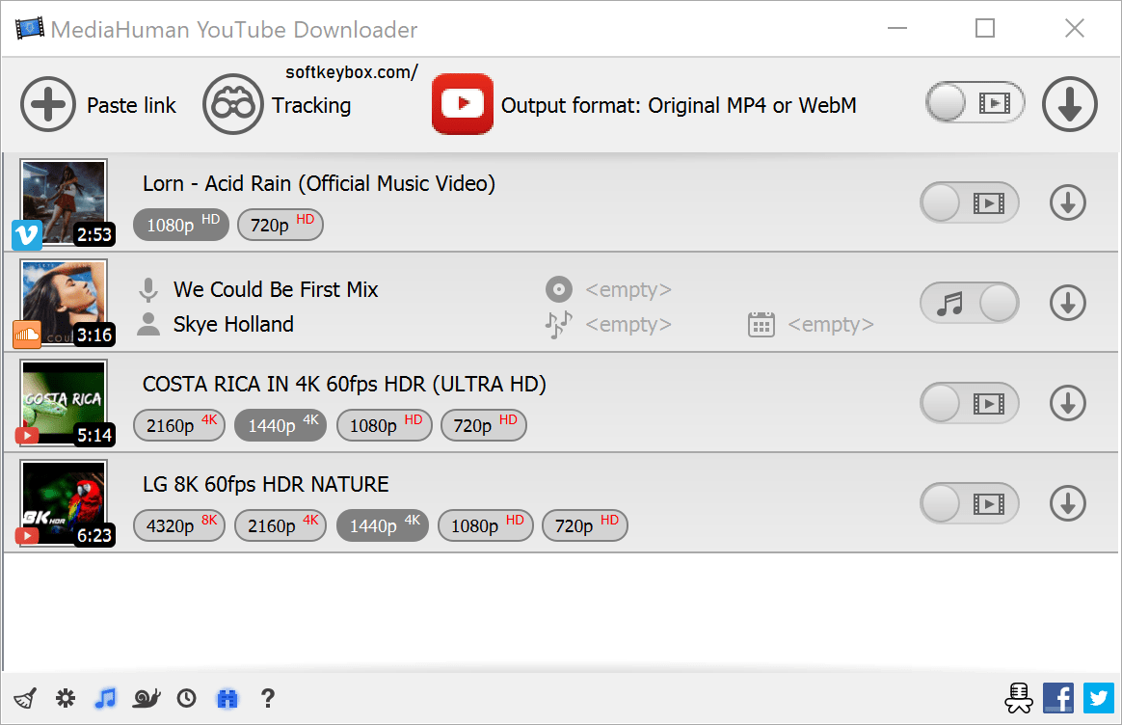The height and width of the screenshot is (725, 1122).
Task: Open download history clock icon
Action: (x=186, y=697)
